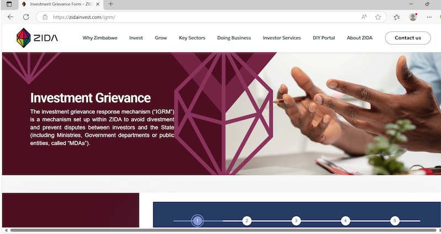The image size is (441, 234).
Task: Reload the page with refresh icon
Action: point(26,17)
